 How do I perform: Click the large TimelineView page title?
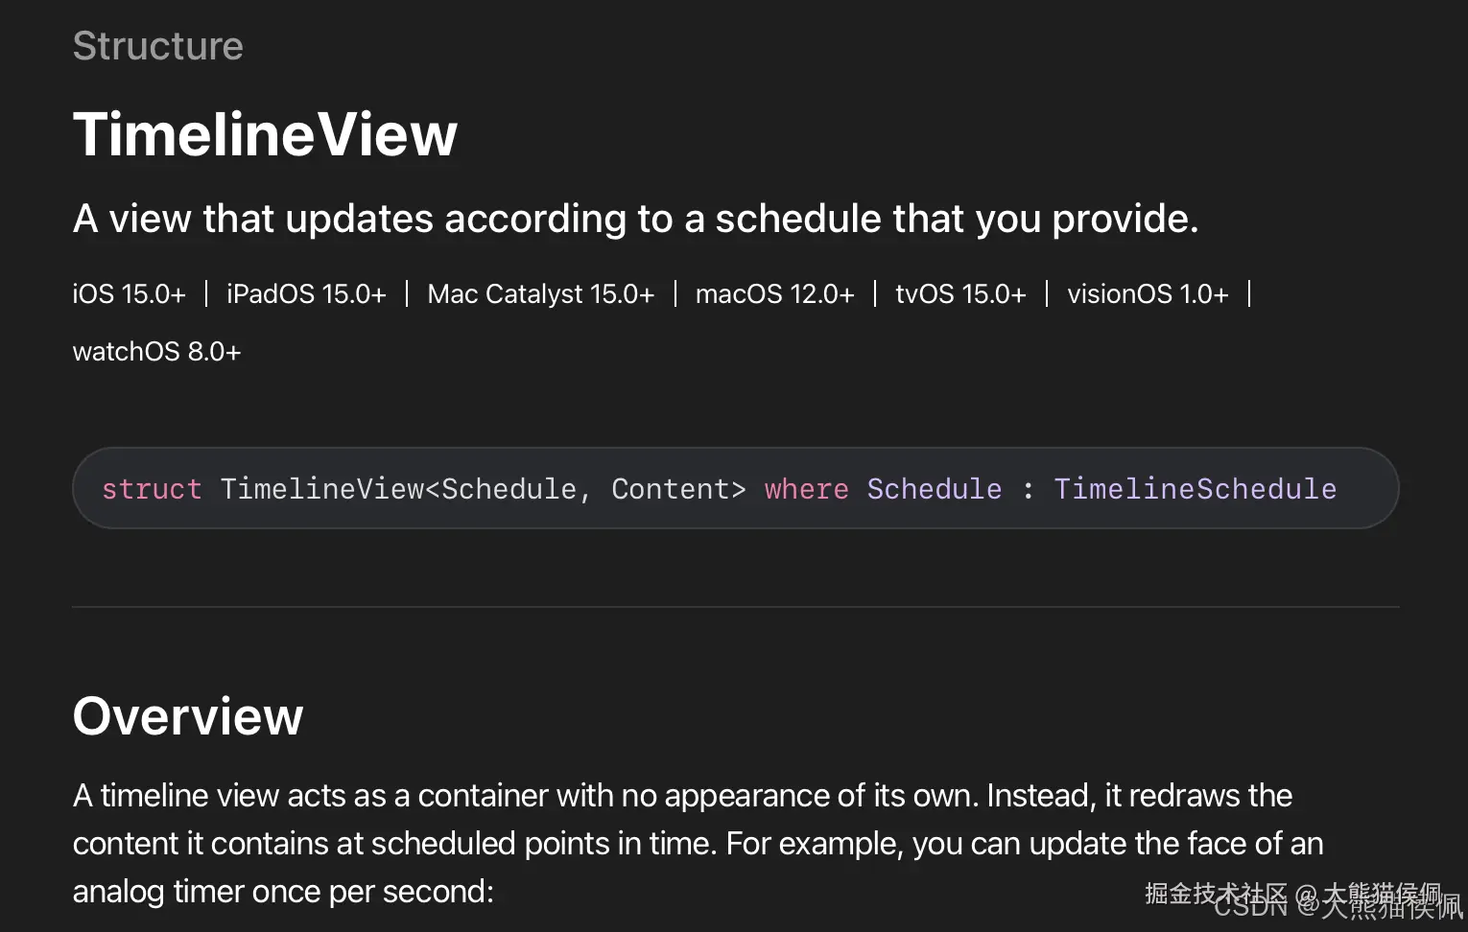coord(265,134)
